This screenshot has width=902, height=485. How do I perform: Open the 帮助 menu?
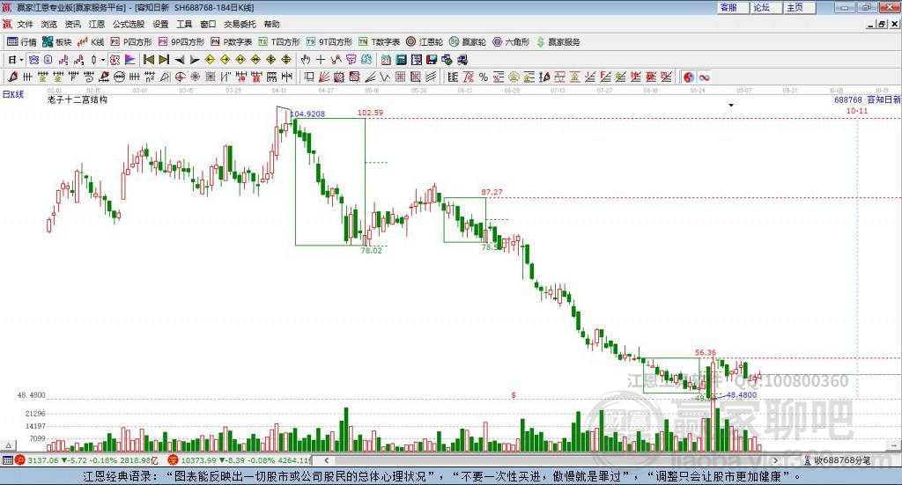click(x=271, y=24)
